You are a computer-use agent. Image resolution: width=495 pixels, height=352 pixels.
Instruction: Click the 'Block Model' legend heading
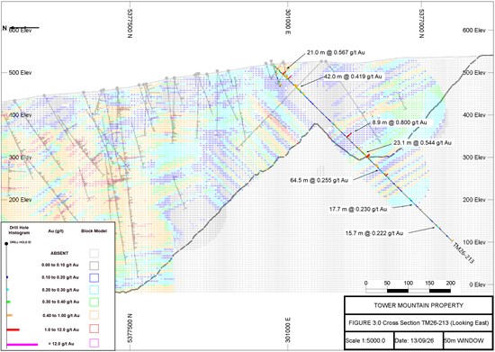tap(94, 230)
